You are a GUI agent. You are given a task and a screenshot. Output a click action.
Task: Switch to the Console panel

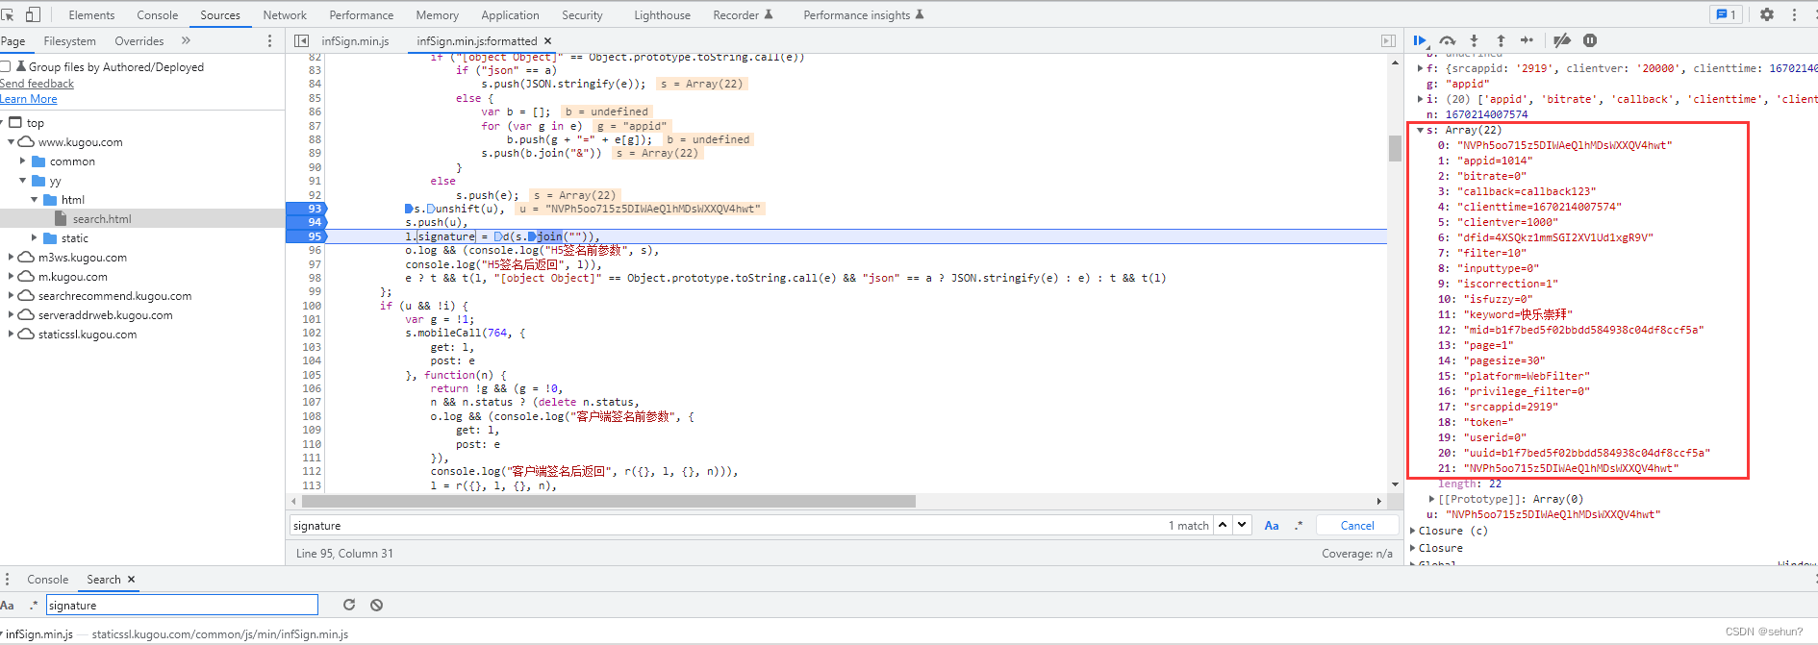tap(158, 14)
